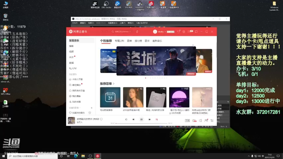The width and height of the screenshot is (283, 159).
Task: Click the NetEase content vertical scrollbar
Action: [x=216, y=51]
